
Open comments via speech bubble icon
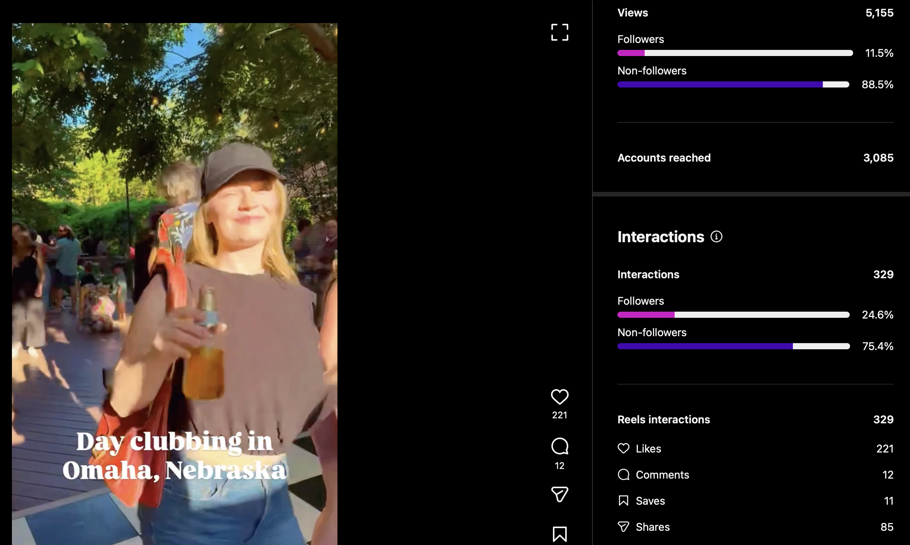click(x=559, y=446)
